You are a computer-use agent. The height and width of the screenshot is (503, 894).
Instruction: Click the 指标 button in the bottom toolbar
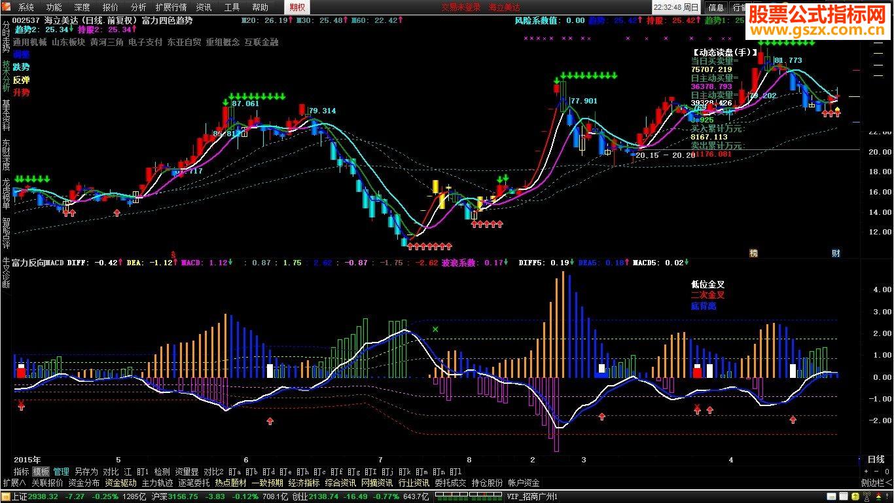click(22, 472)
